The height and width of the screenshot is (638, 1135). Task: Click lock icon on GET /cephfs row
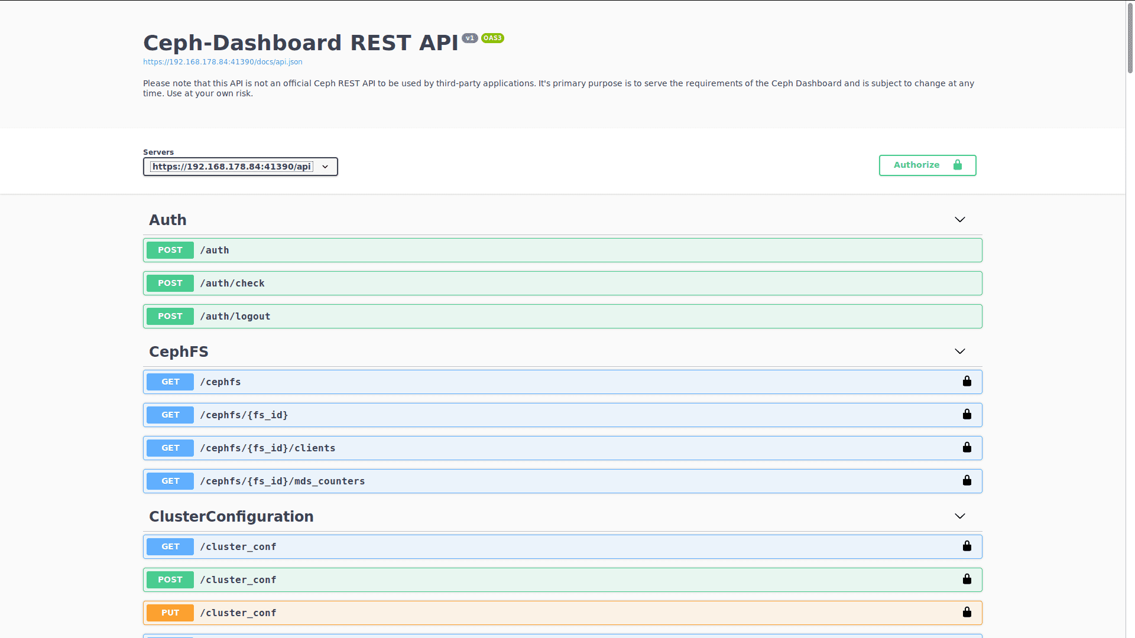(967, 382)
